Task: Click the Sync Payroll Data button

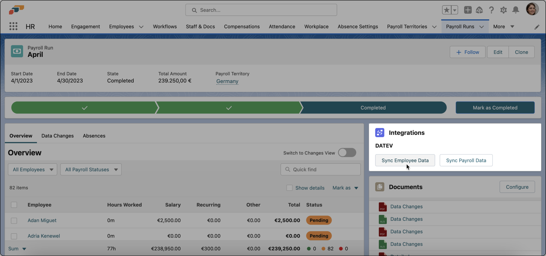Action: [x=466, y=160]
